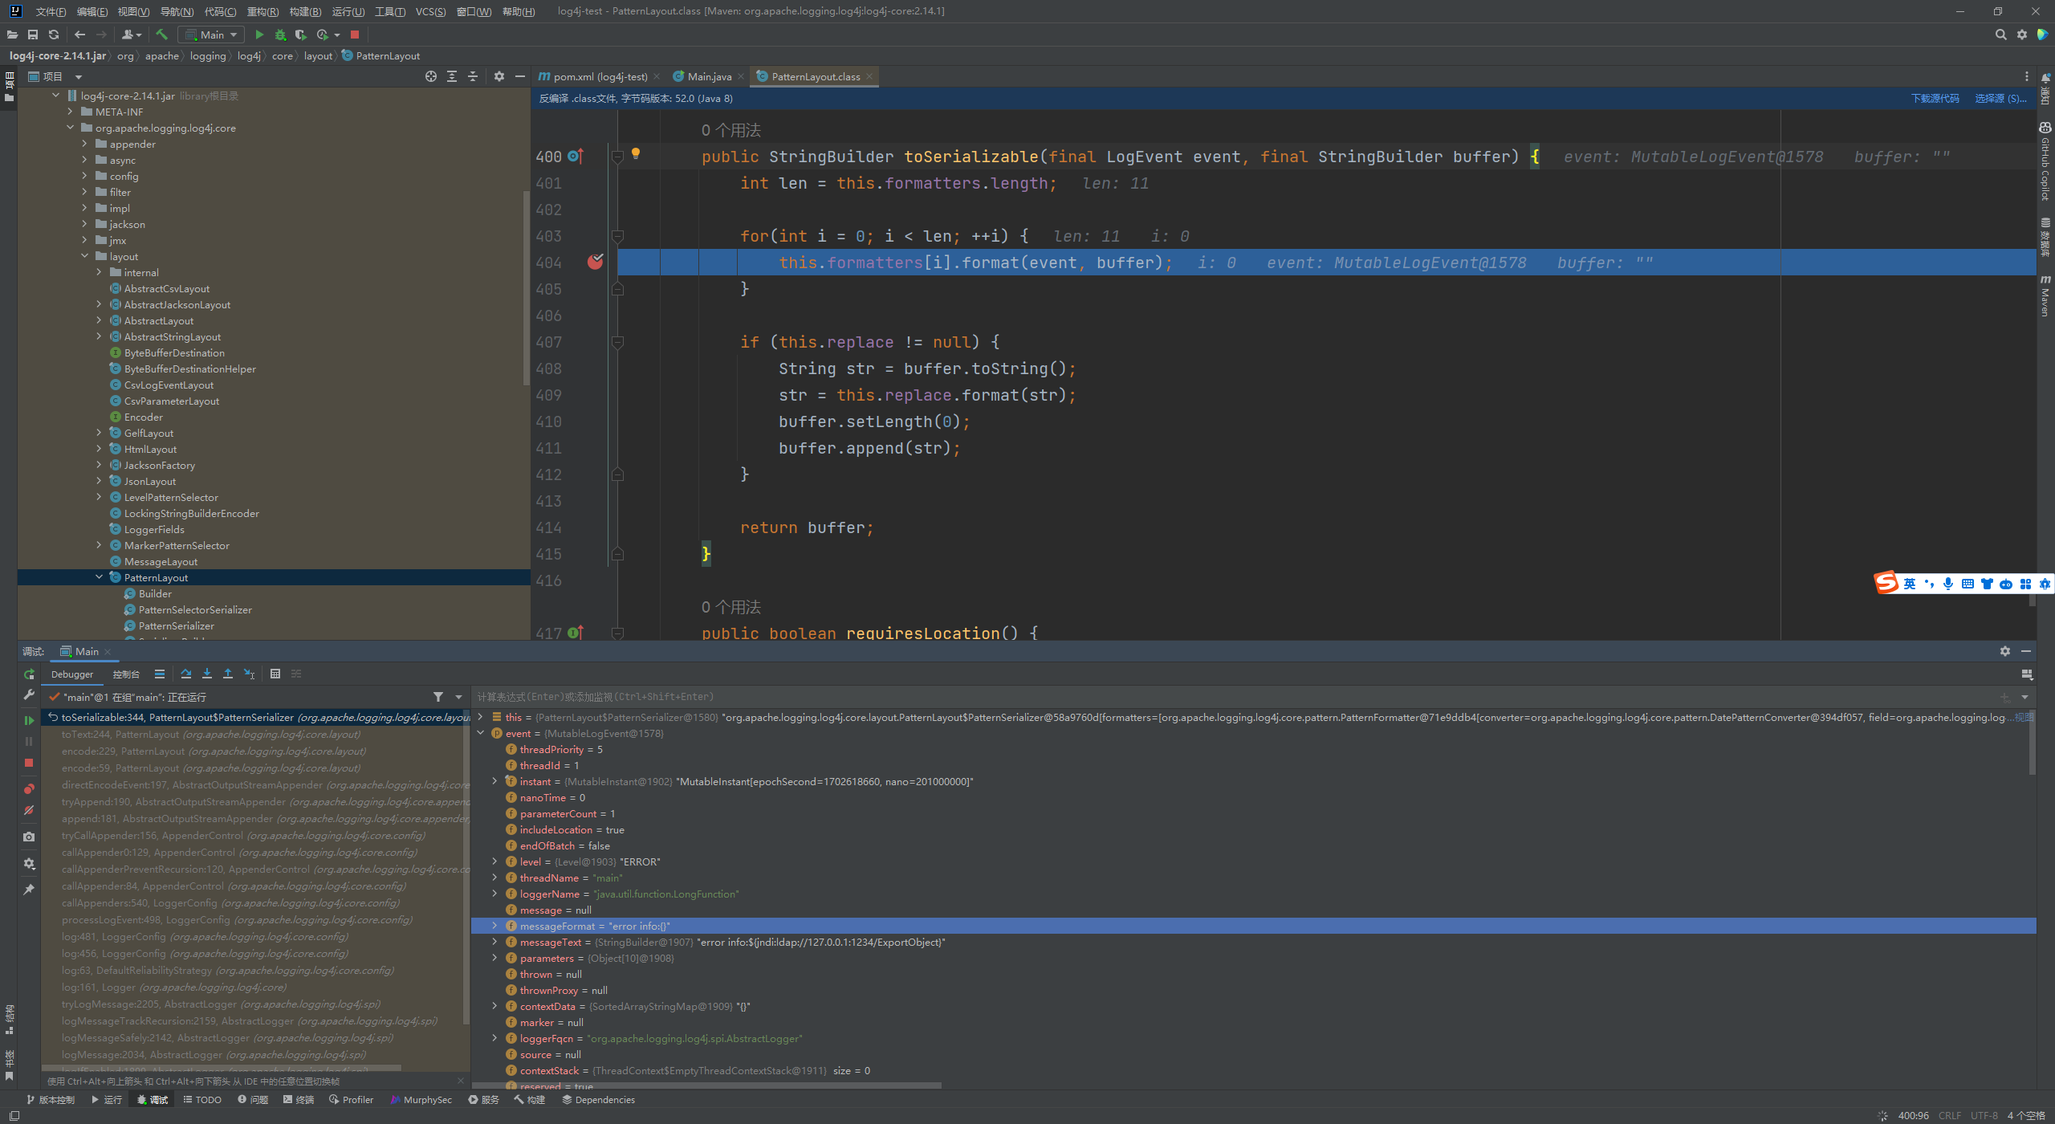Click the UTF-8 encoding in status bar
Viewport: 2055px width, 1124px height.
(1984, 1115)
